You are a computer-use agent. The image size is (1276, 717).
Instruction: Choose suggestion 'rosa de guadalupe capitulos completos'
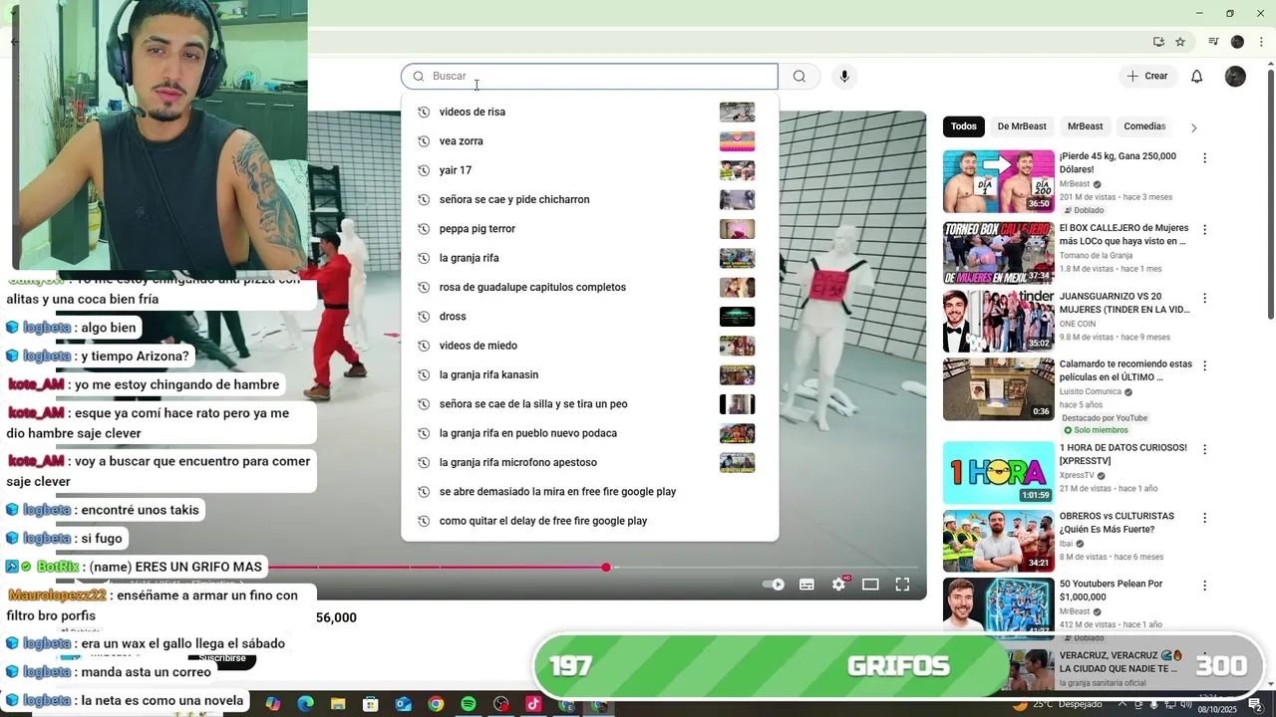[x=590, y=287]
